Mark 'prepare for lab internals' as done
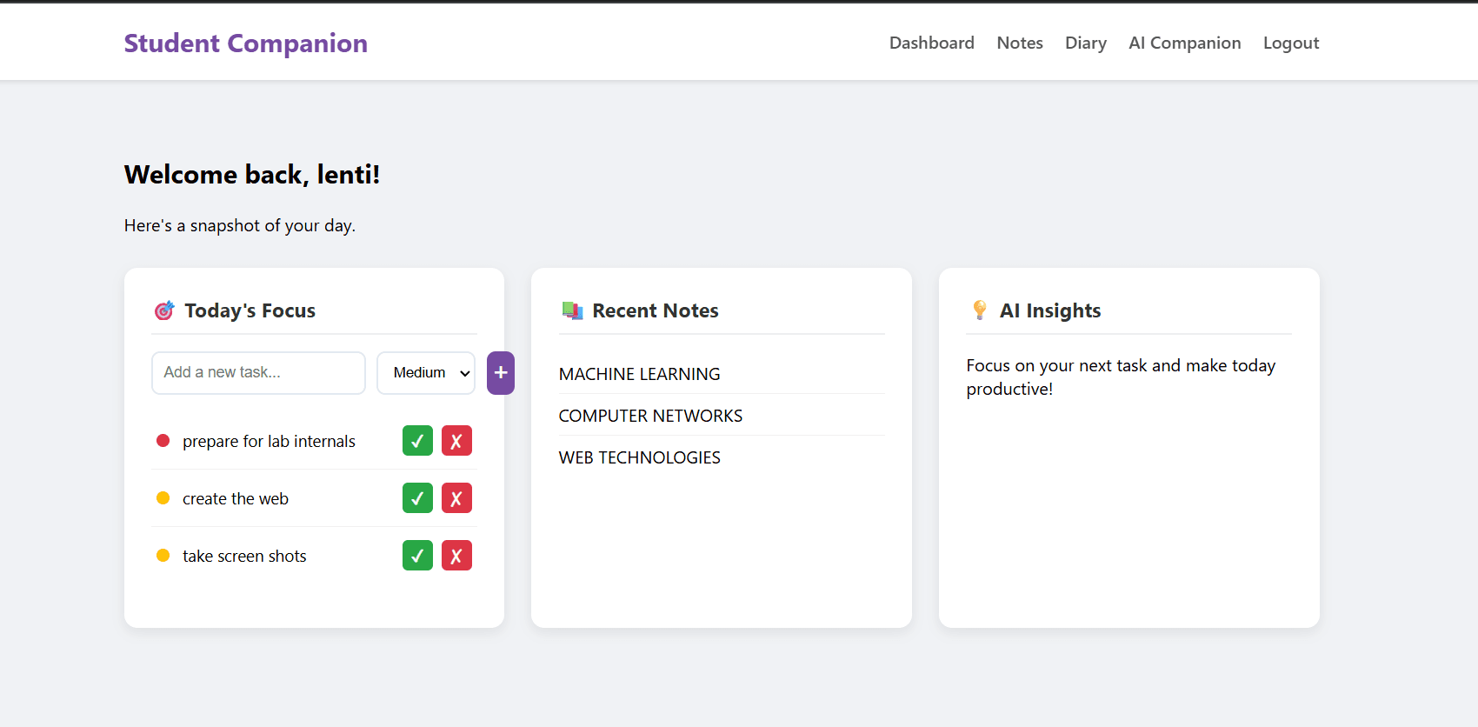This screenshot has height=727, width=1478. pos(417,441)
